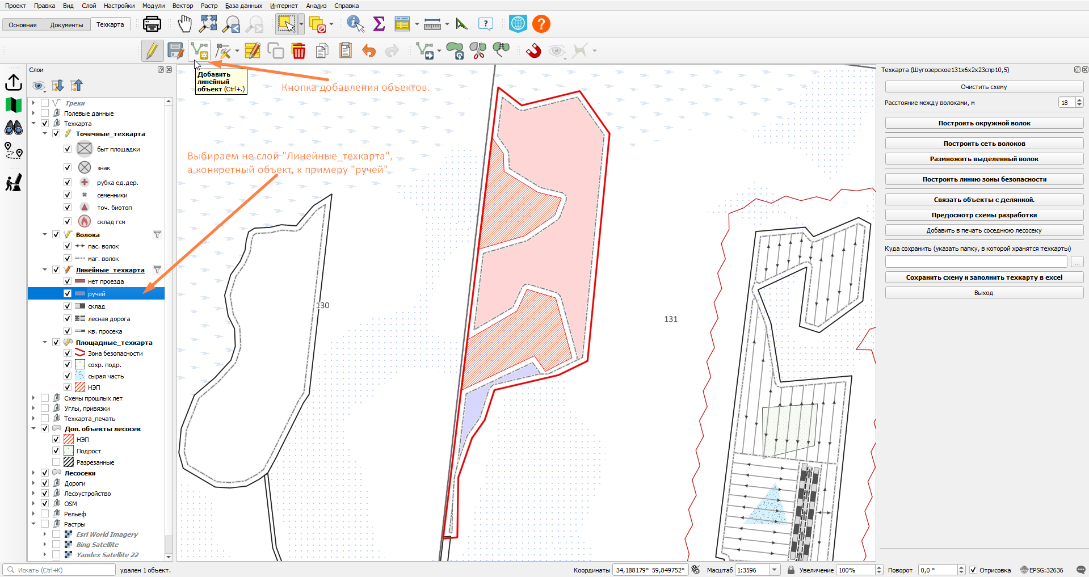Select the Pan map hand tool
This screenshot has width=1089, height=577.
click(184, 24)
